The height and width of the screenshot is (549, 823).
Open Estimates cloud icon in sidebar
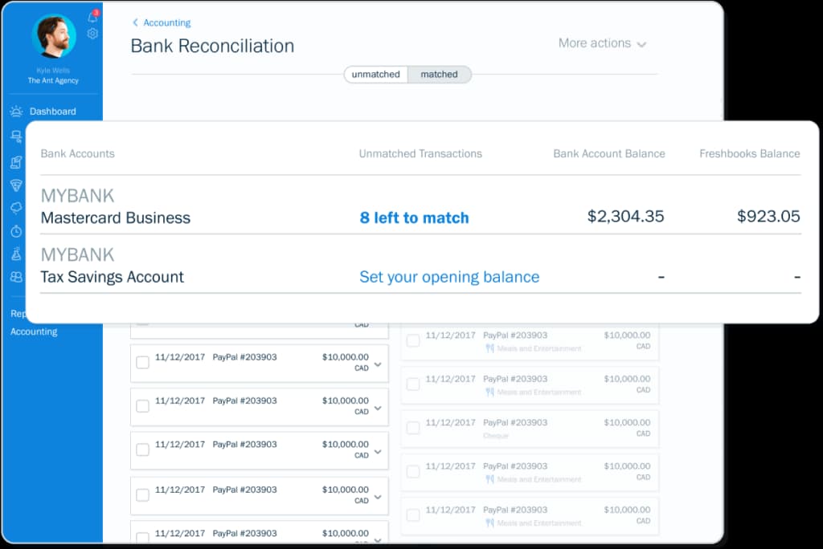click(x=16, y=208)
